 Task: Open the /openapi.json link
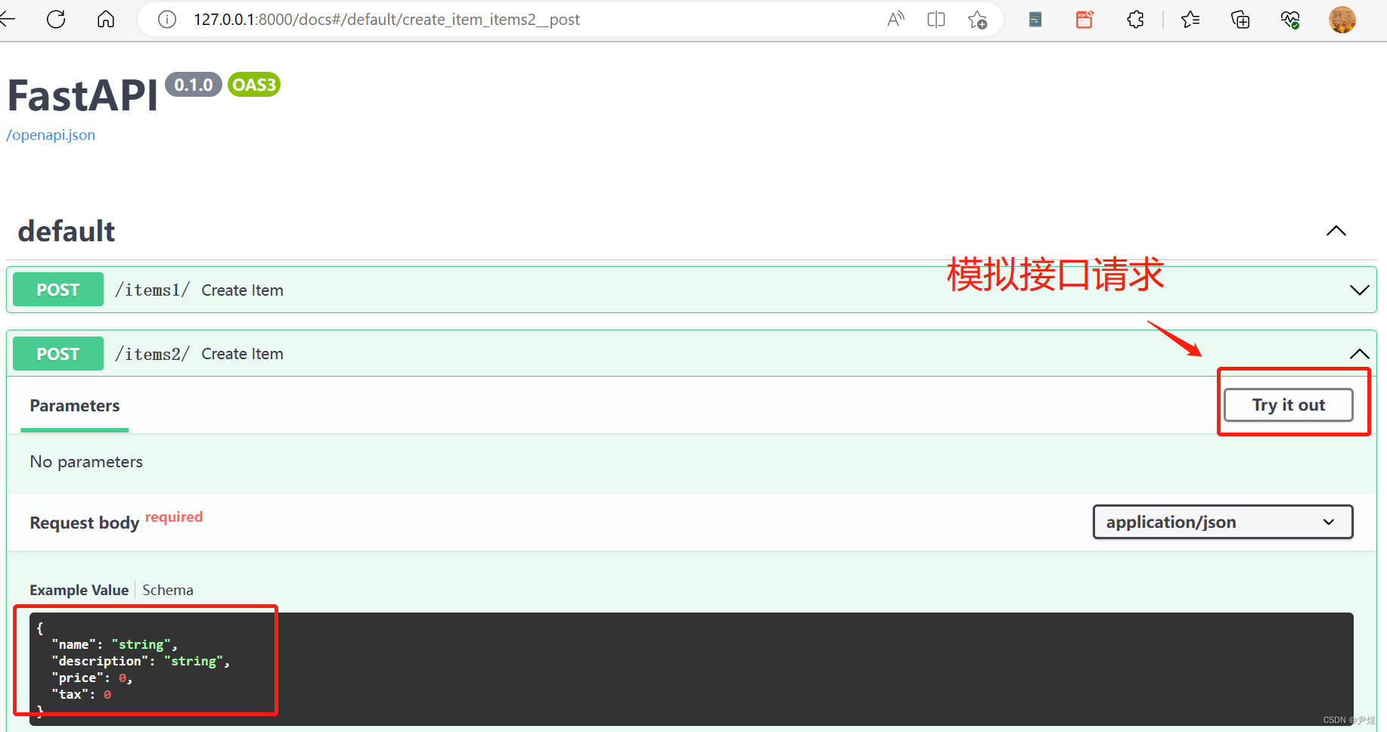pyautogui.click(x=50, y=135)
